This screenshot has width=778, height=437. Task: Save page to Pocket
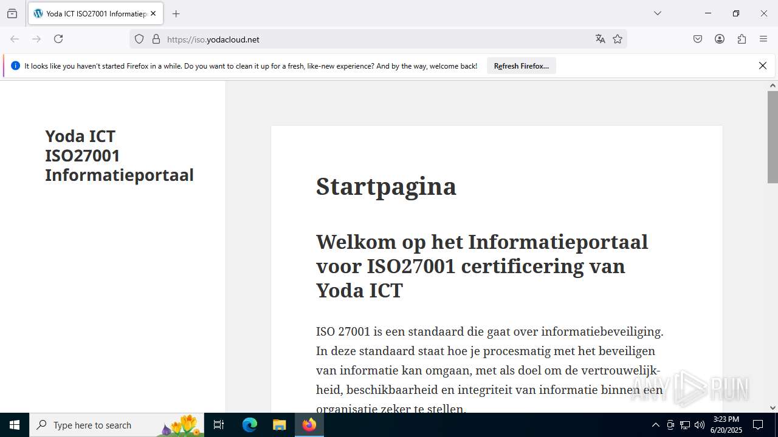pyautogui.click(x=698, y=39)
